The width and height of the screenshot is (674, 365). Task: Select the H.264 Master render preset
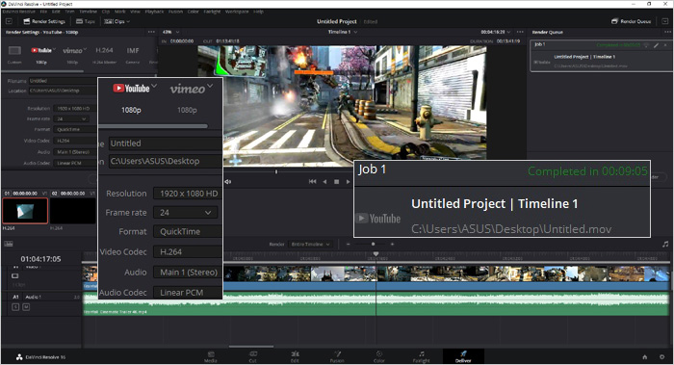pos(104,54)
